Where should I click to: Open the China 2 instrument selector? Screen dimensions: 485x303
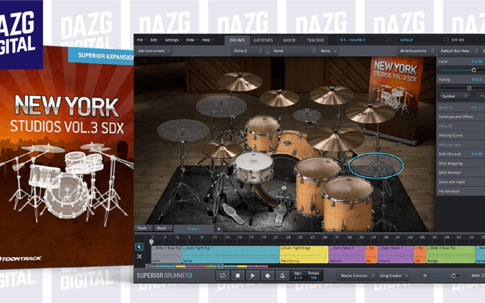[x=248, y=51]
